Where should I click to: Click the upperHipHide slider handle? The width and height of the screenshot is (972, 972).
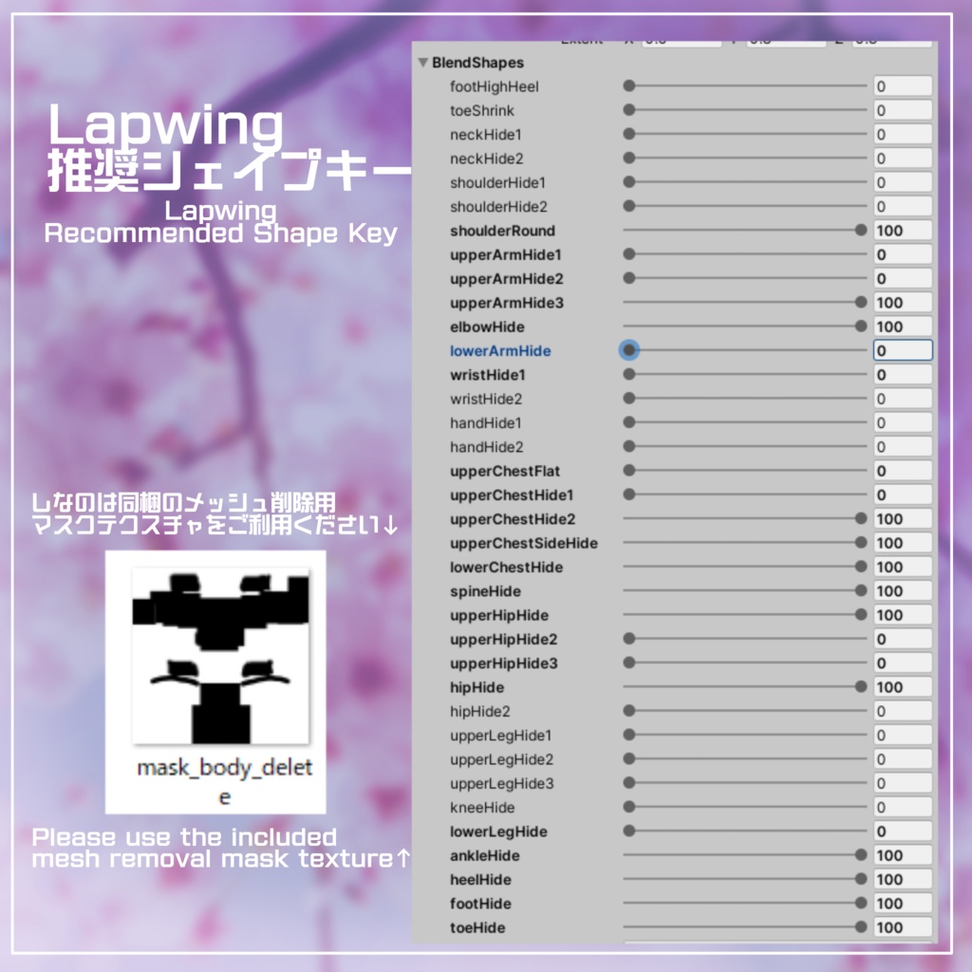[859, 615]
